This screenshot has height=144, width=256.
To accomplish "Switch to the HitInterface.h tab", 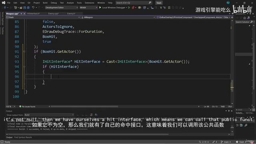I will (33, 14).
